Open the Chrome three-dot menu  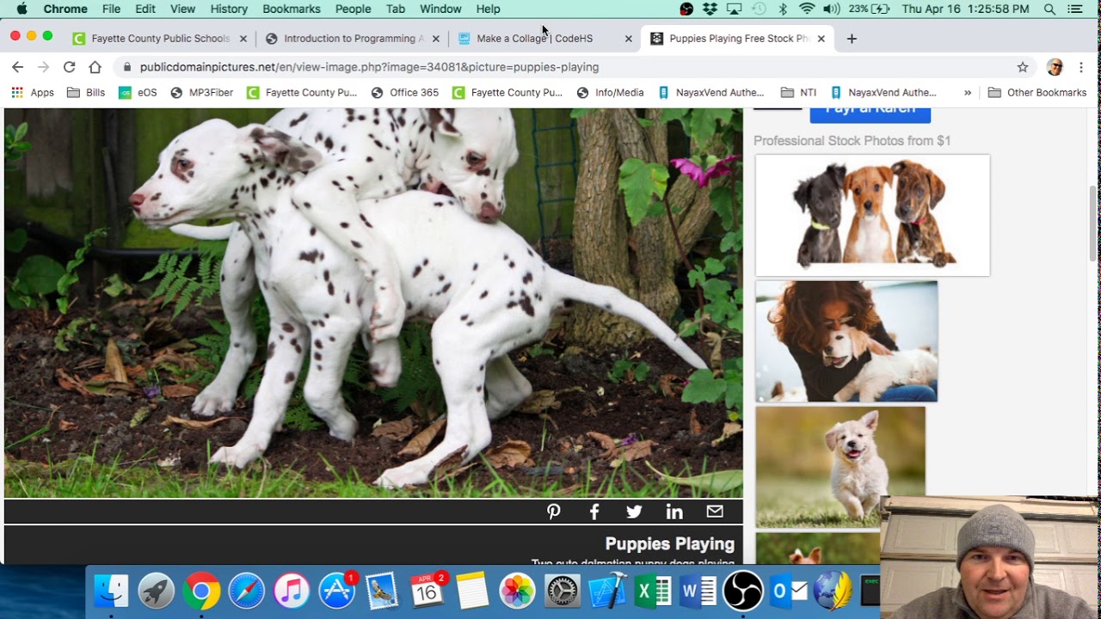point(1081,67)
